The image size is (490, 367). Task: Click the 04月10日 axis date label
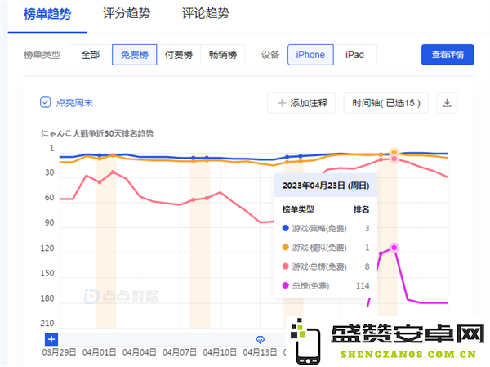[220, 352]
